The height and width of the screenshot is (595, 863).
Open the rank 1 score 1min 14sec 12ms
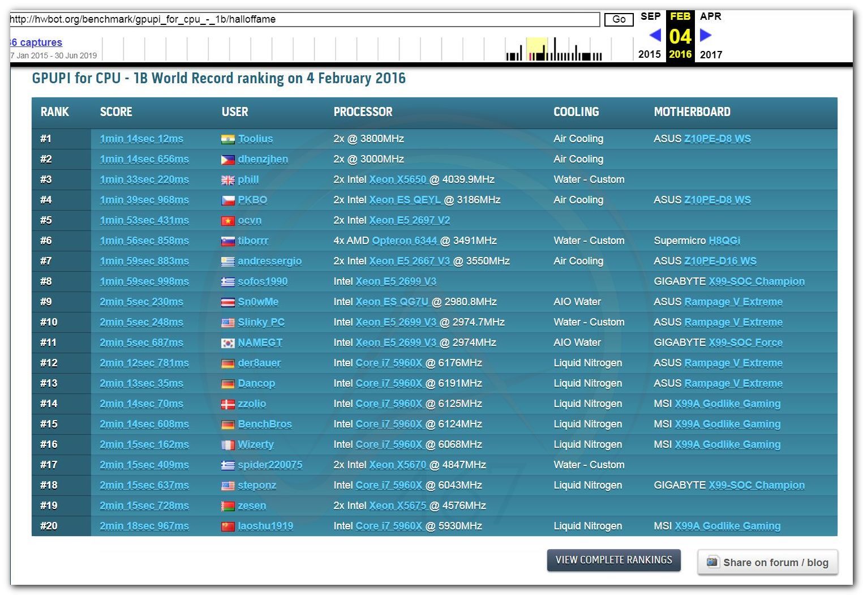[141, 139]
